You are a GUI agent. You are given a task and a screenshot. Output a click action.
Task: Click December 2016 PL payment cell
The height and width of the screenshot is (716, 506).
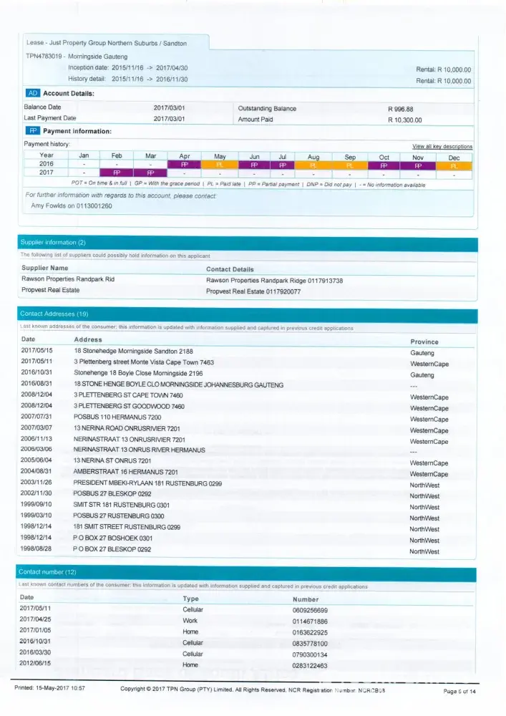pos(454,165)
